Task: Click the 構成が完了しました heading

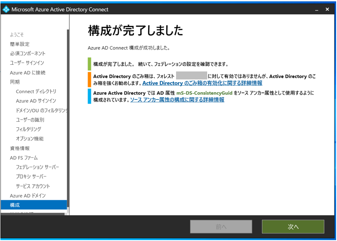Action: click(x=136, y=30)
